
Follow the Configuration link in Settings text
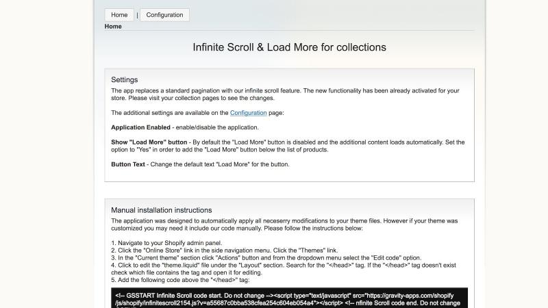coord(248,113)
